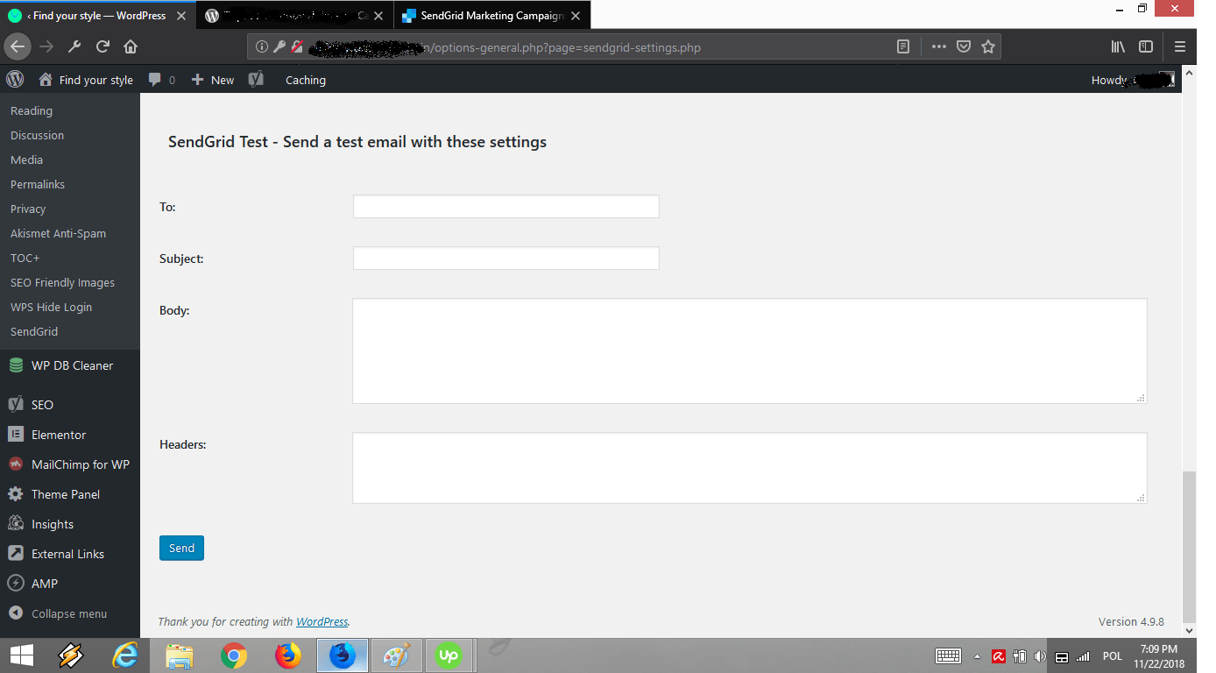The height and width of the screenshot is (673, 1216).
Task: Show site information via the circled i icon
Action: click(261, 47)
